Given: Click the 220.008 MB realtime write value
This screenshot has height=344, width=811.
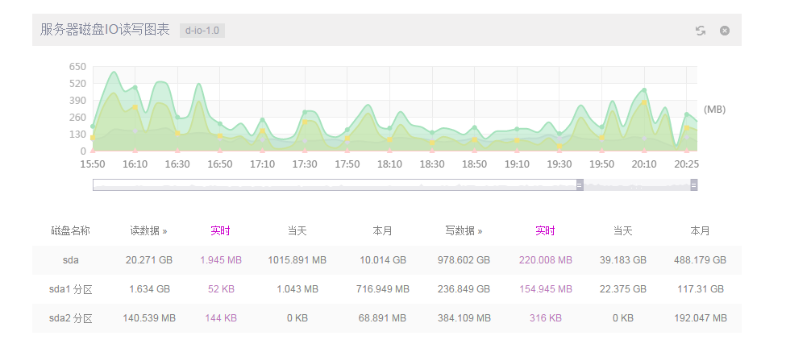Looking at the screenshot, I should click(x=545, y=260).
